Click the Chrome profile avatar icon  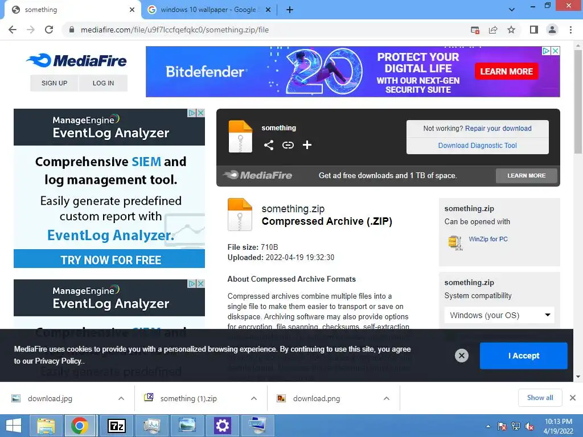(552, 30)
